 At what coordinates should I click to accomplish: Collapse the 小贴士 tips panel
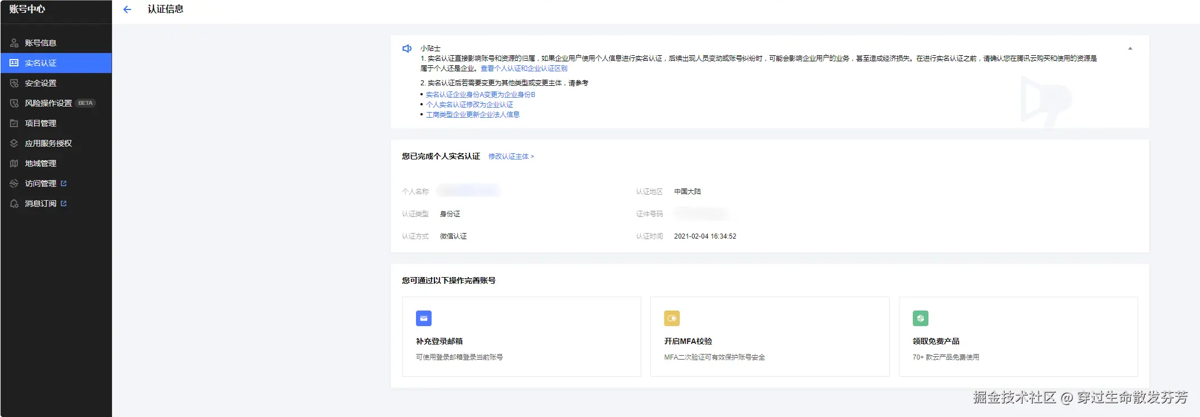[1130, 49]
